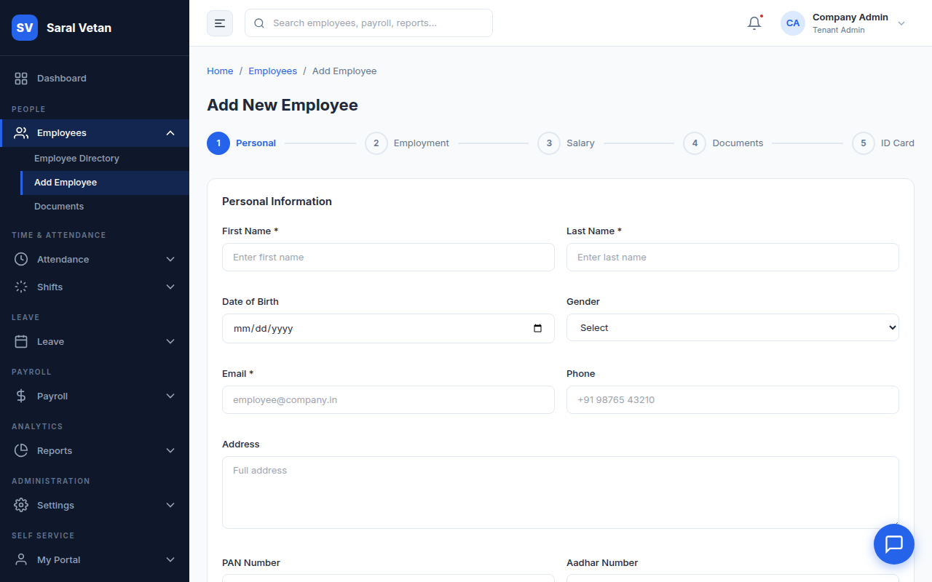Image resolution: width=932 pixels, height=582 pixels.
Task: Click the Saral Vetan brand name
Action: pyautogui.click(x=79, y=28)
